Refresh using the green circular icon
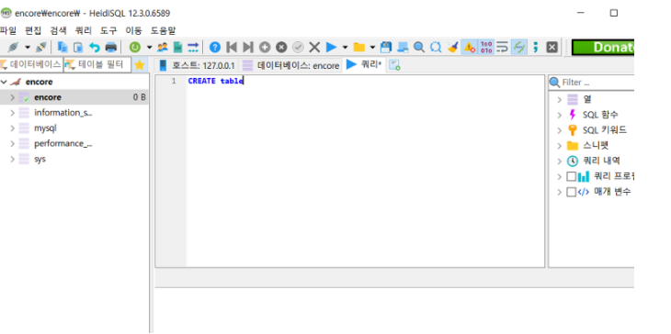This screenshot has width=671, height=334. pyautogui.click(x=135, y=47)
